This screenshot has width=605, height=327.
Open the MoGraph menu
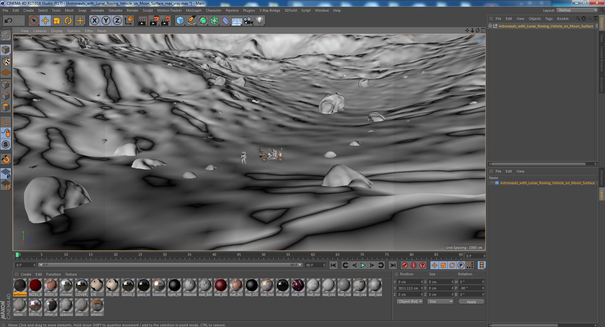pos(194,10)
